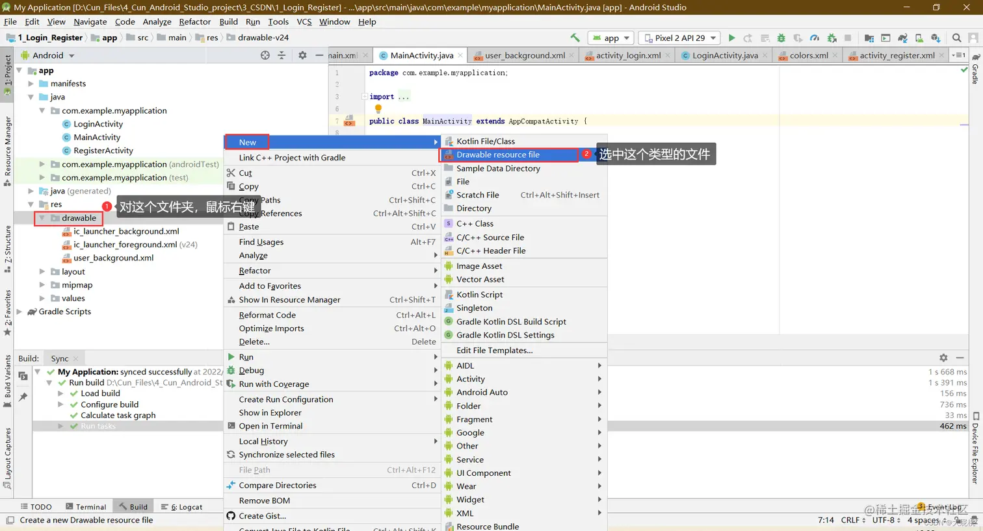The width and height of the screenshot is (983, 531).
Task: Switch to LoginActivity.java editor tab
Action: point(725,55)
